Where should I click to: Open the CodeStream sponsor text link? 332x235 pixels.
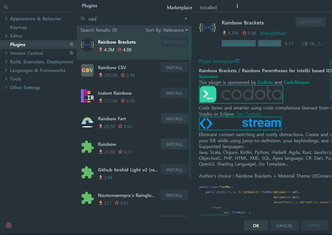(x=296, y=82)
